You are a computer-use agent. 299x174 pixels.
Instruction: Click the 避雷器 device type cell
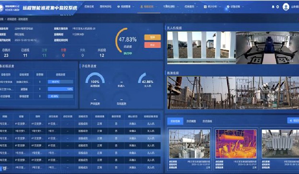(24, 89)
